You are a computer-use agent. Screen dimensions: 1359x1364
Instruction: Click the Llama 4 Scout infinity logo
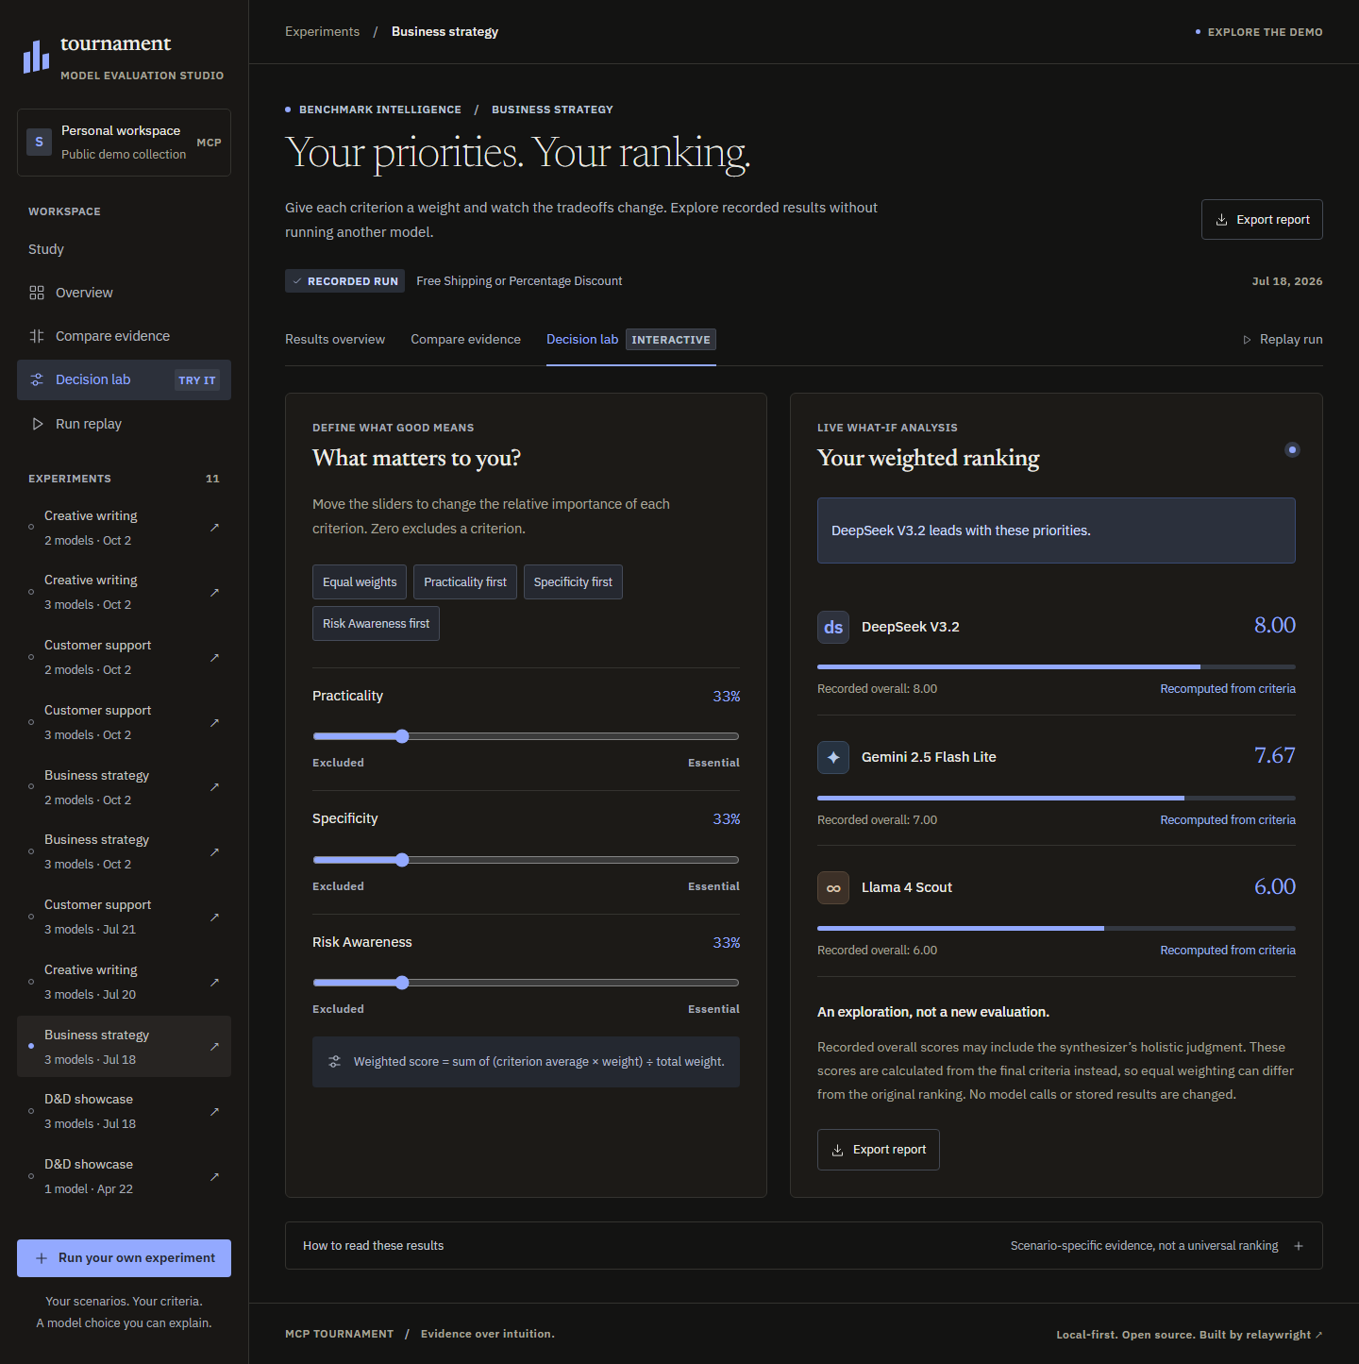833,887
